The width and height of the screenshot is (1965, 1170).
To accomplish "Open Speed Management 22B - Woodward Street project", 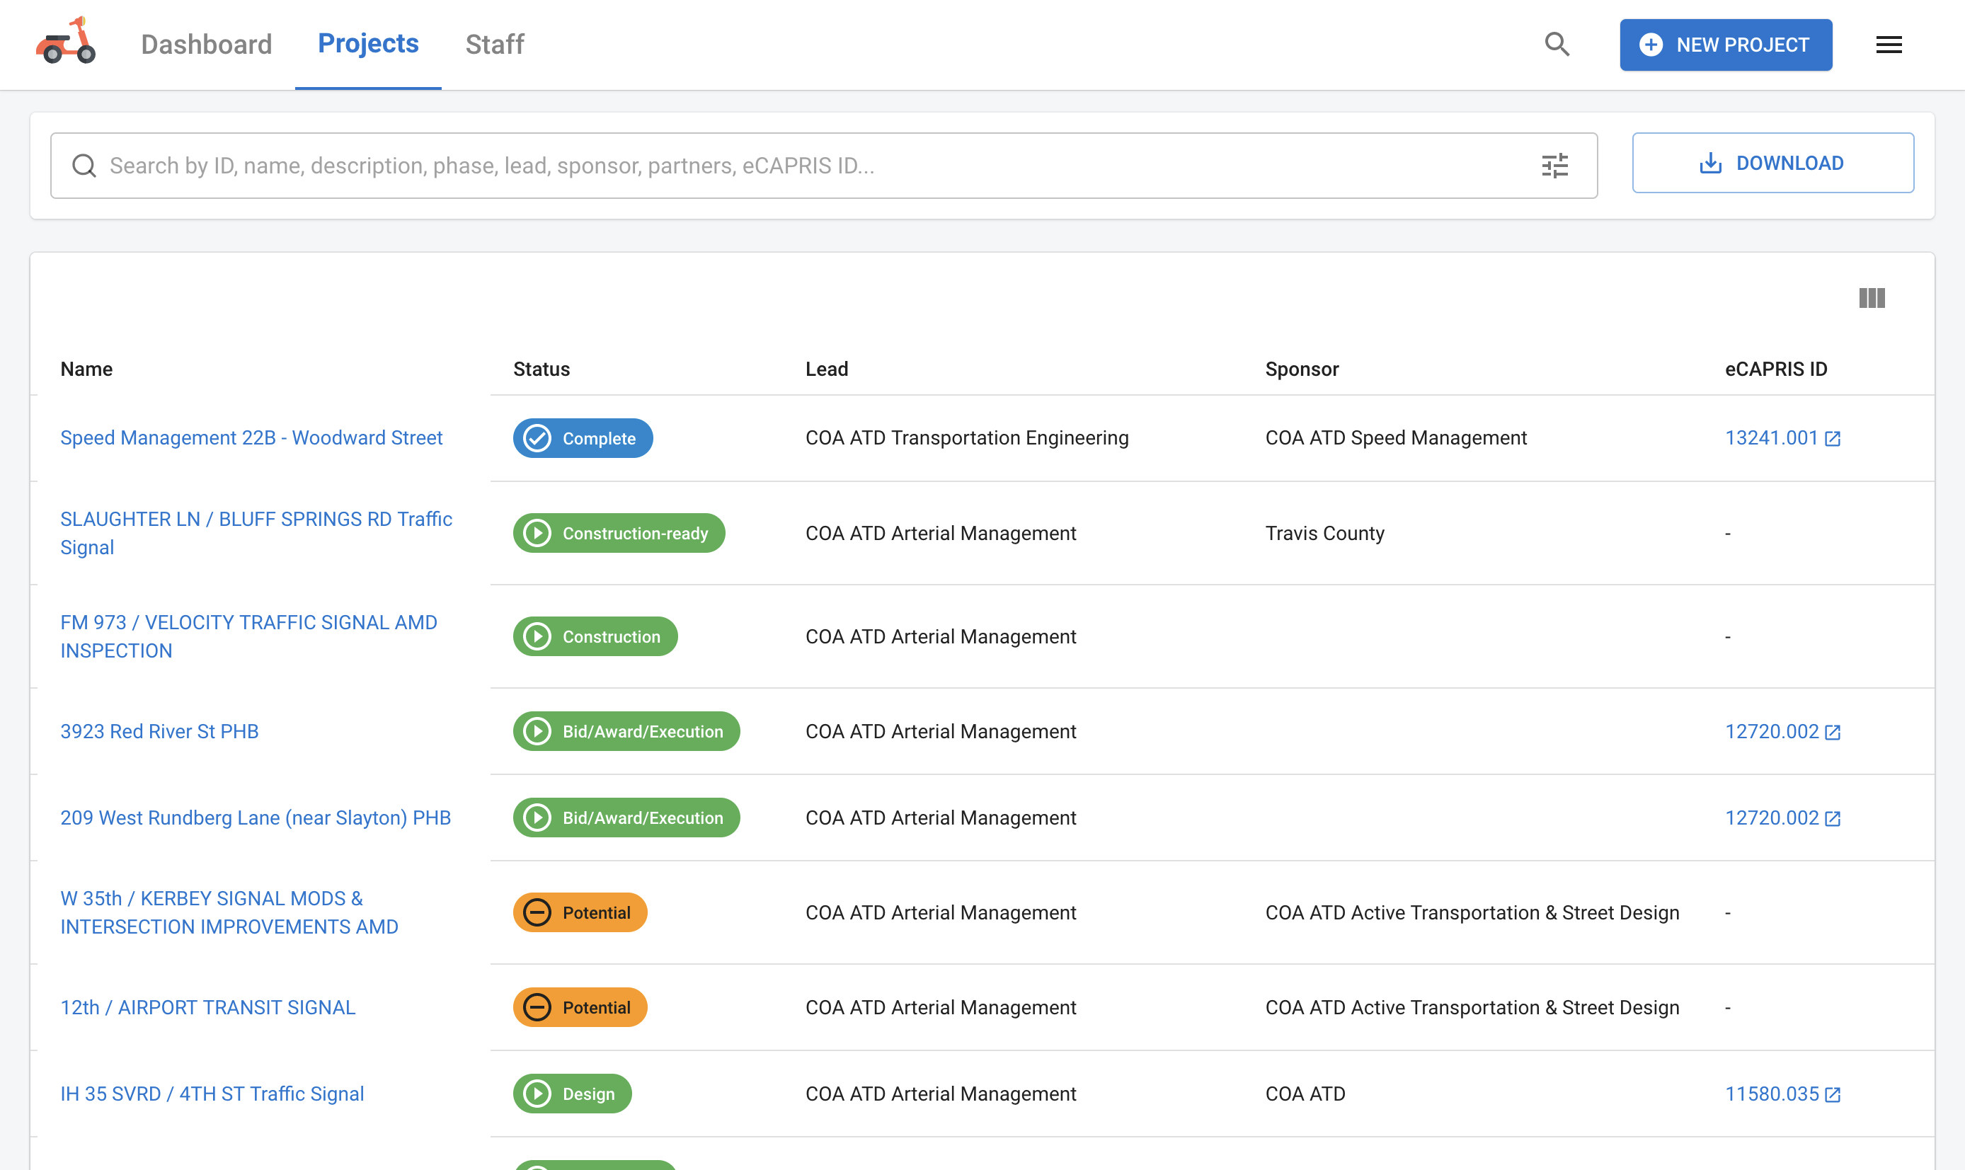I will coord(251,438).
